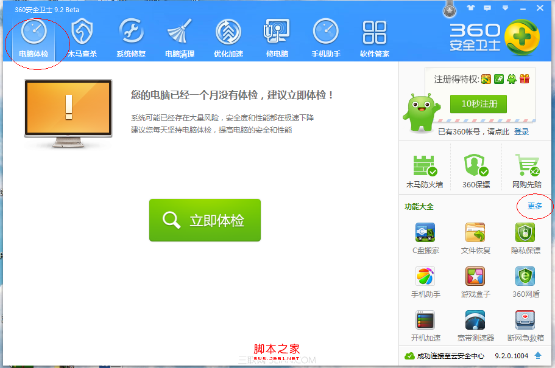Switch to 木马查杀 scan tab
Screen dimensions: 555x368
[82, 39]
